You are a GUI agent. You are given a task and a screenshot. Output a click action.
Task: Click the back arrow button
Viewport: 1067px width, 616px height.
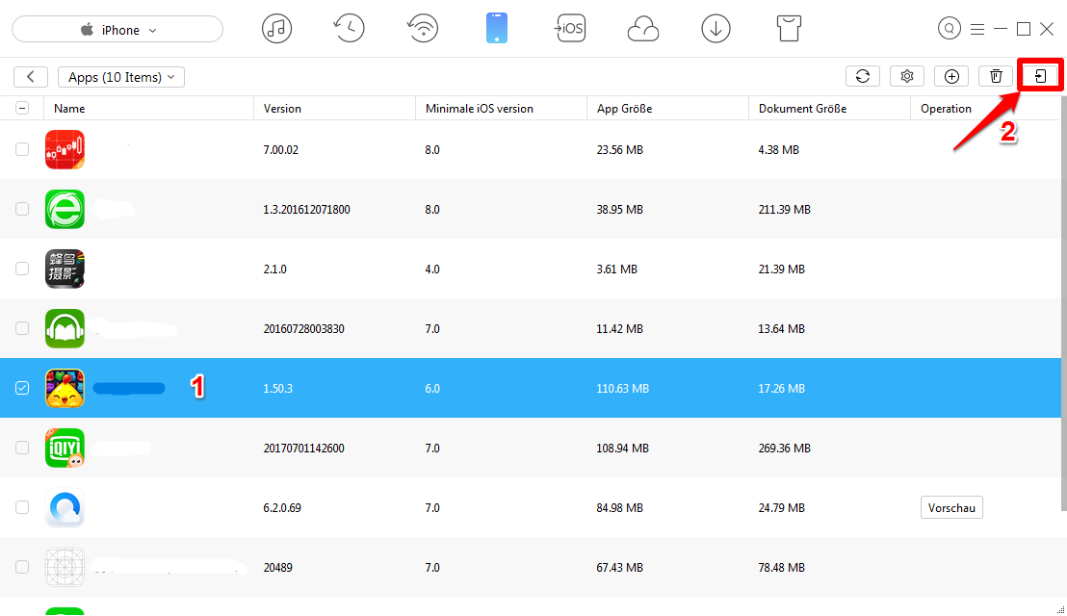click(x=31, y=77)
